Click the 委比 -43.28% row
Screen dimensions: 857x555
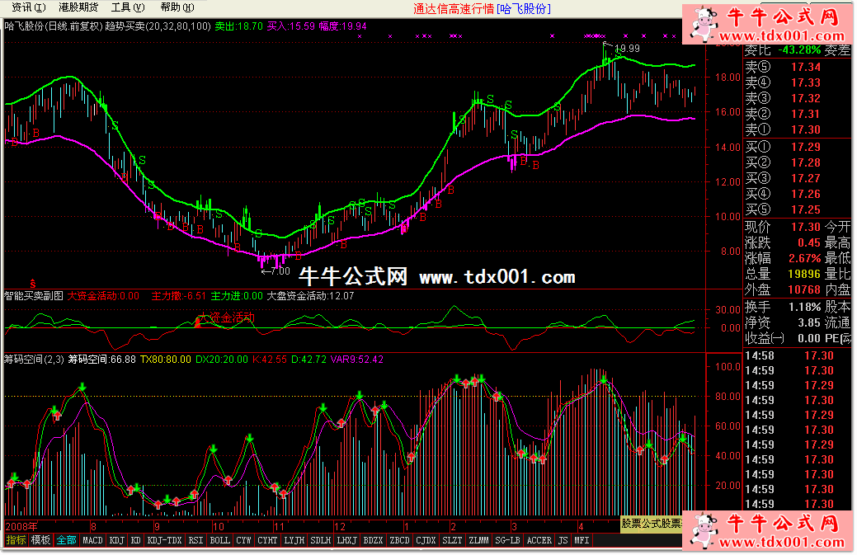[x=784, y=50]
